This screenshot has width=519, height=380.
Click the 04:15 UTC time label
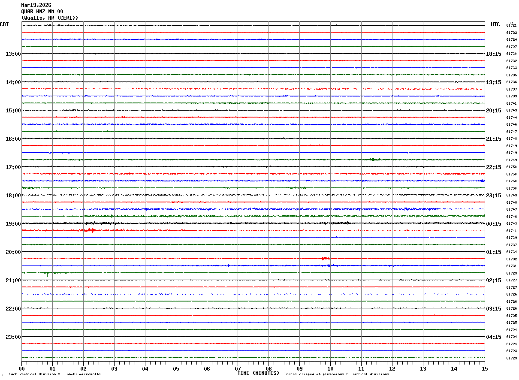click(x=494, y=337)
